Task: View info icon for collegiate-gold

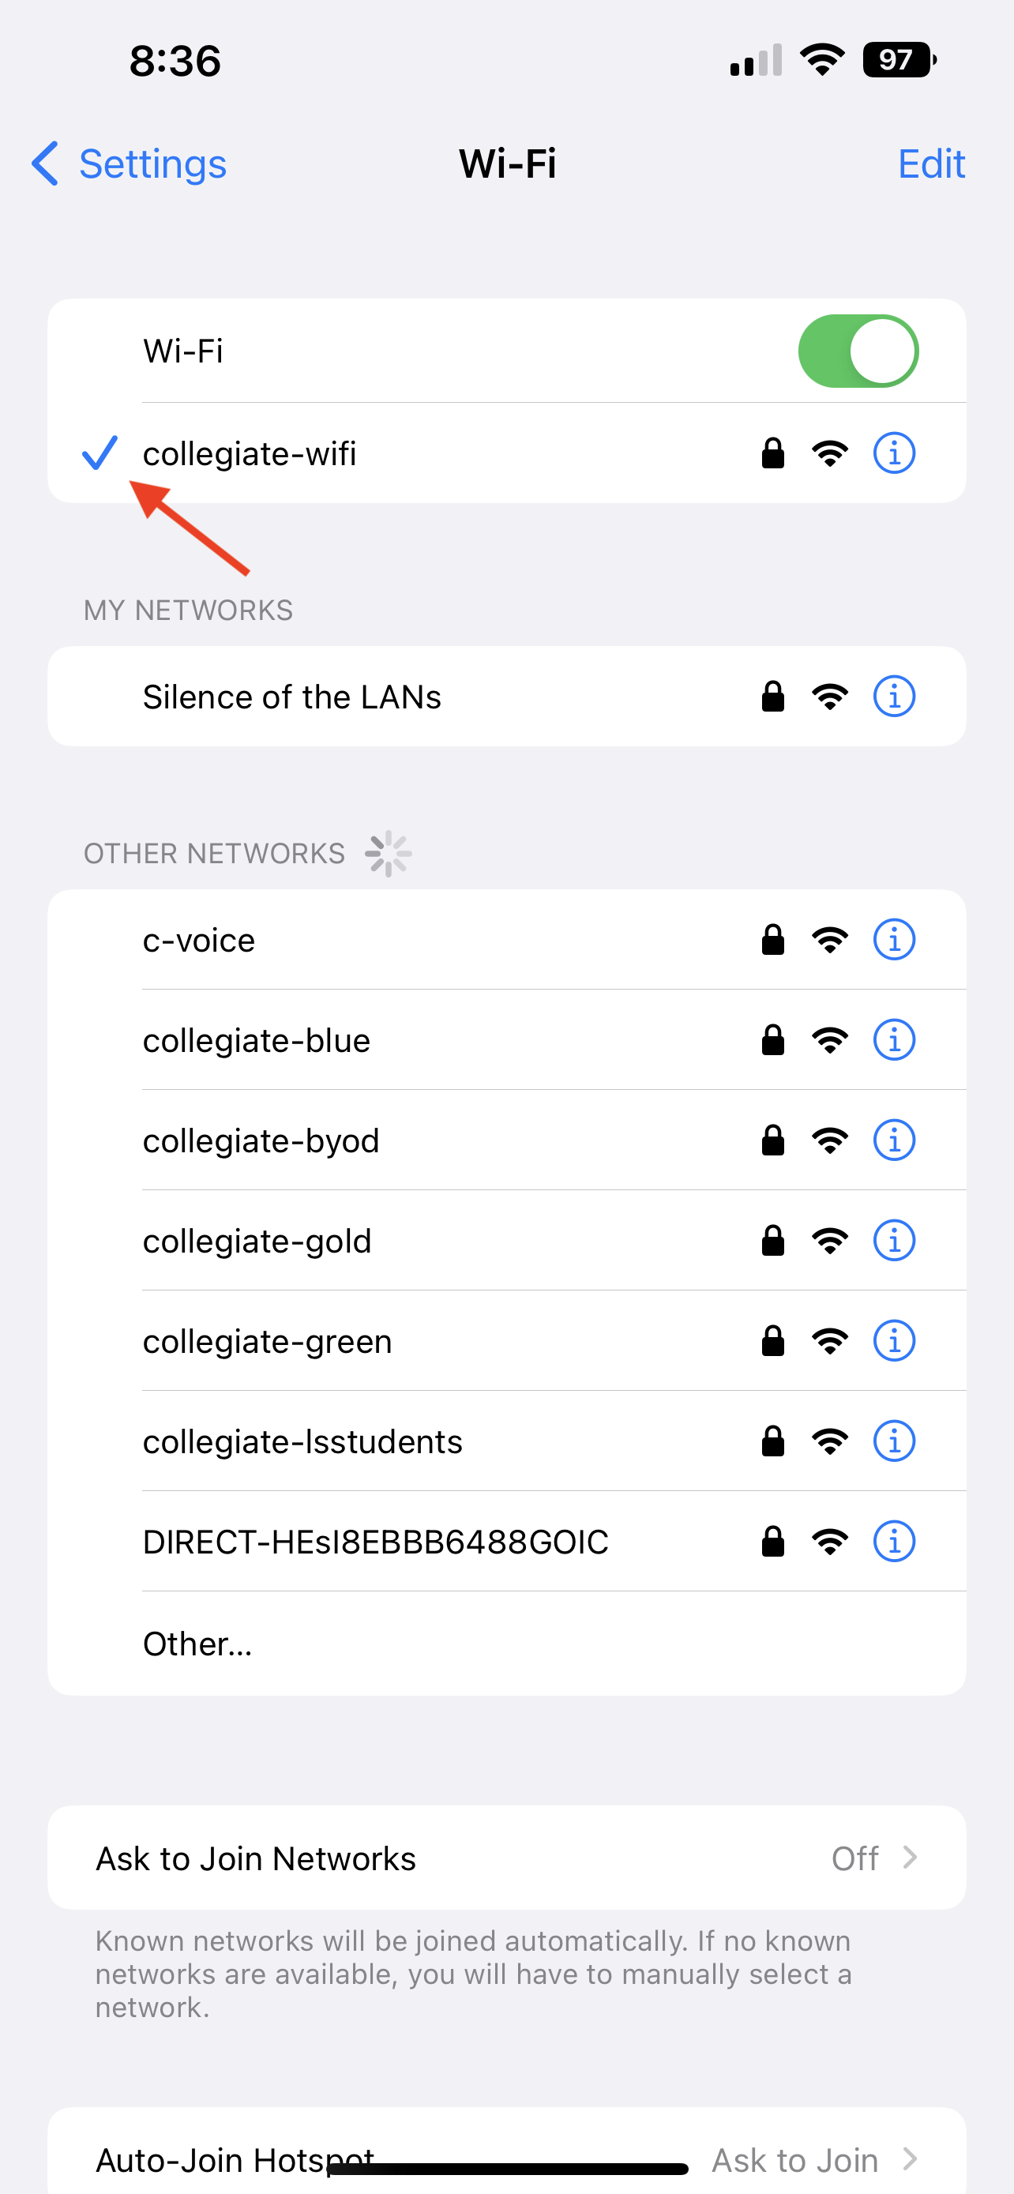Action: pyautogui.click(x=894, y=1241)
